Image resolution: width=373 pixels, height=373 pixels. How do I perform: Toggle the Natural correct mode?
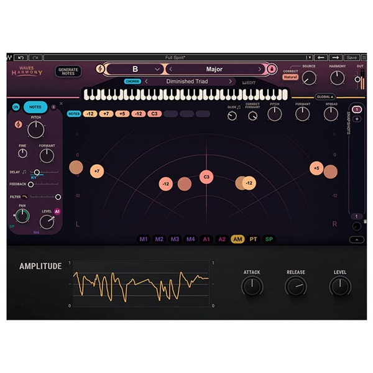[290, 77]
